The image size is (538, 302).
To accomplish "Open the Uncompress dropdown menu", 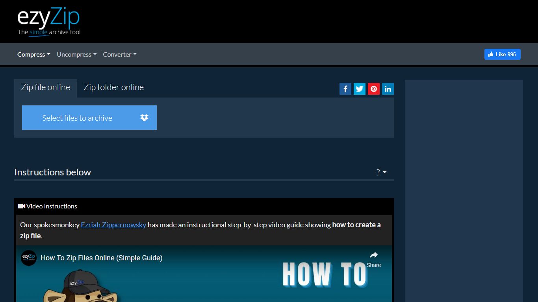I will 77,55.
